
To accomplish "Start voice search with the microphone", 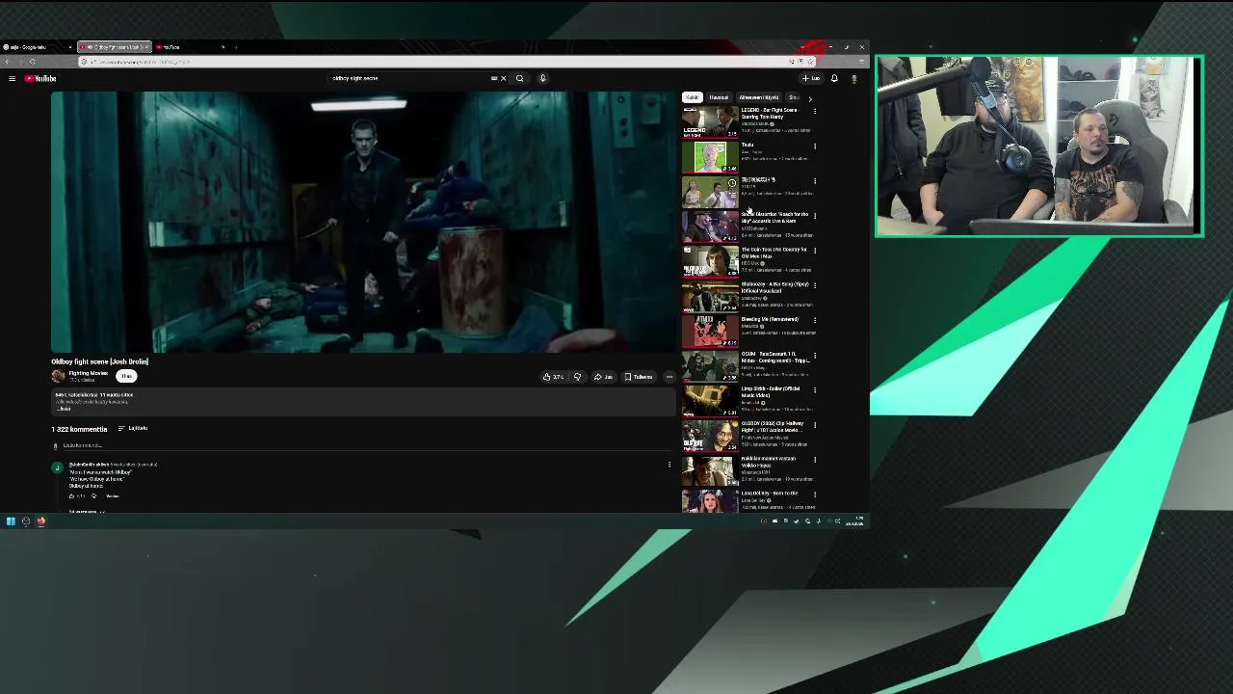I will [542, 78].
